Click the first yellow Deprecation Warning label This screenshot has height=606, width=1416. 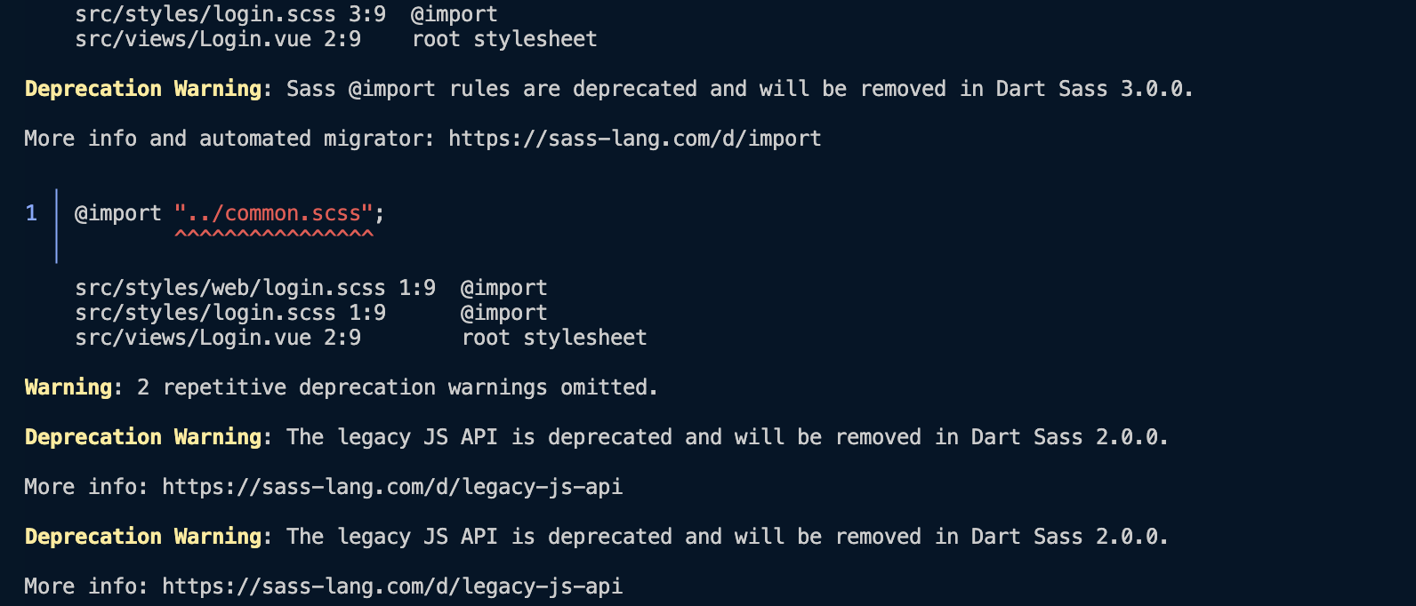(x=143, y=89)
